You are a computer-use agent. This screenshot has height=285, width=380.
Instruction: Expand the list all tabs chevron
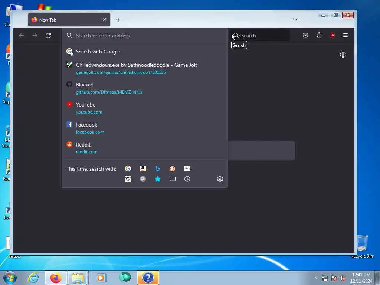[x=295, y=20]
